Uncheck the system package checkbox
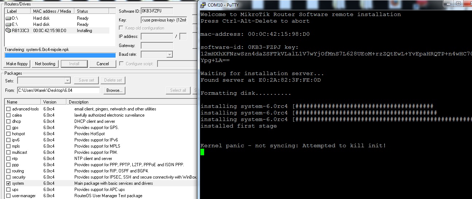This screenshot has height=199, width=472. click(x=8, y=183)
